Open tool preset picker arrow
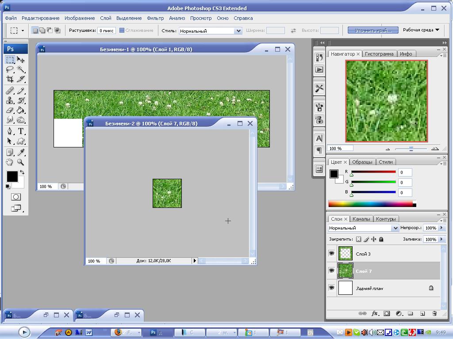The width and height of the screenshot is (453, 339). (23, 30)
